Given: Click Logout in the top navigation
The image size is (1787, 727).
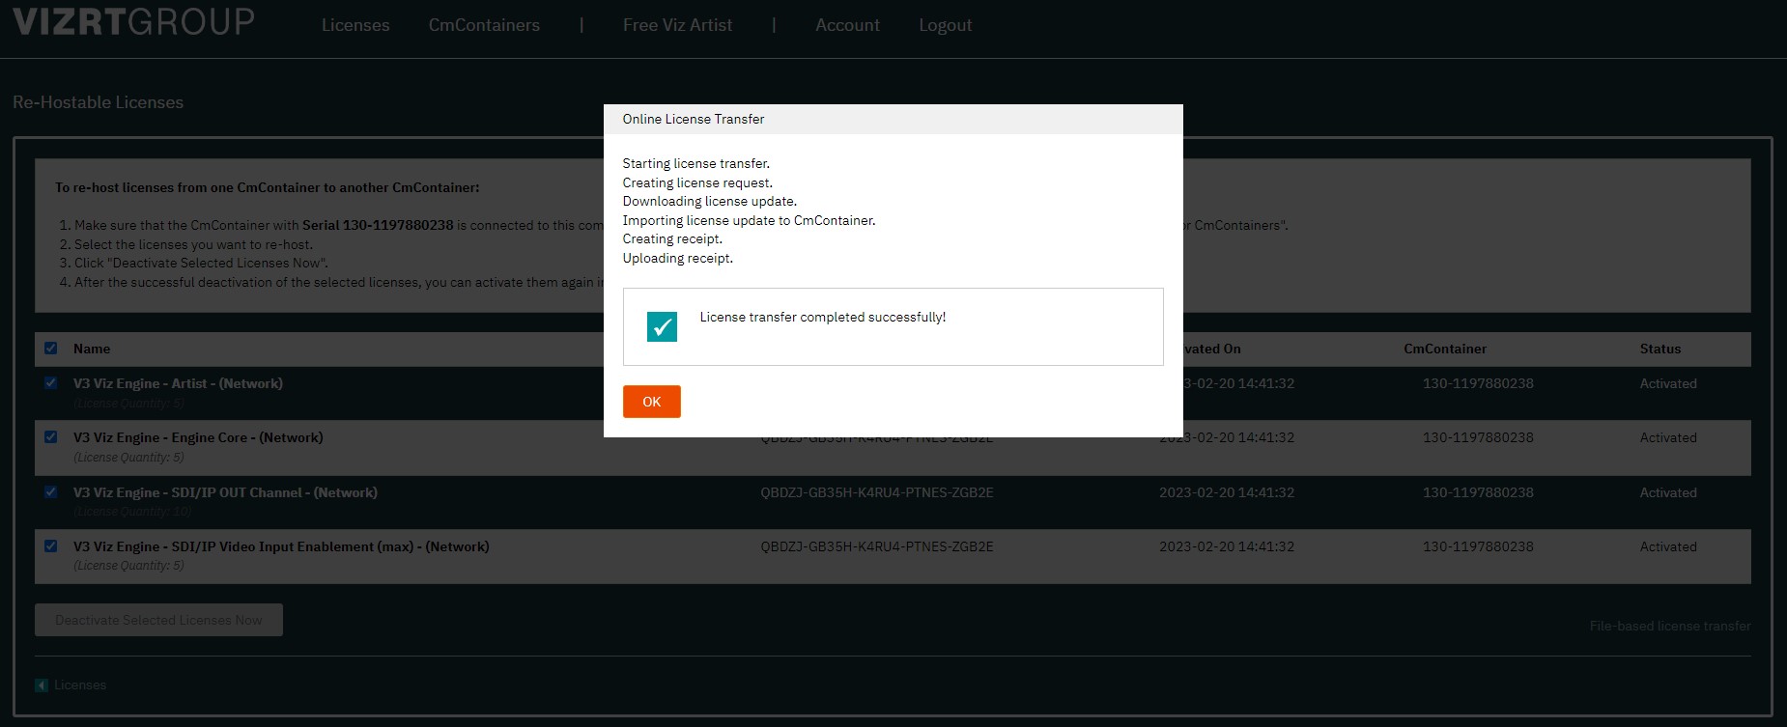Looking at the screenshot, I should 945,25.
